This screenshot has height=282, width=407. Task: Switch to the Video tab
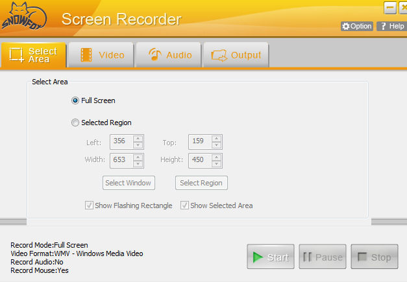(x=101, y=55)
